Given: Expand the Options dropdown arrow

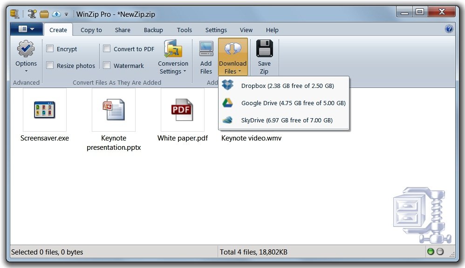Looking at the screenshot, I should click(x=26, y=71).
